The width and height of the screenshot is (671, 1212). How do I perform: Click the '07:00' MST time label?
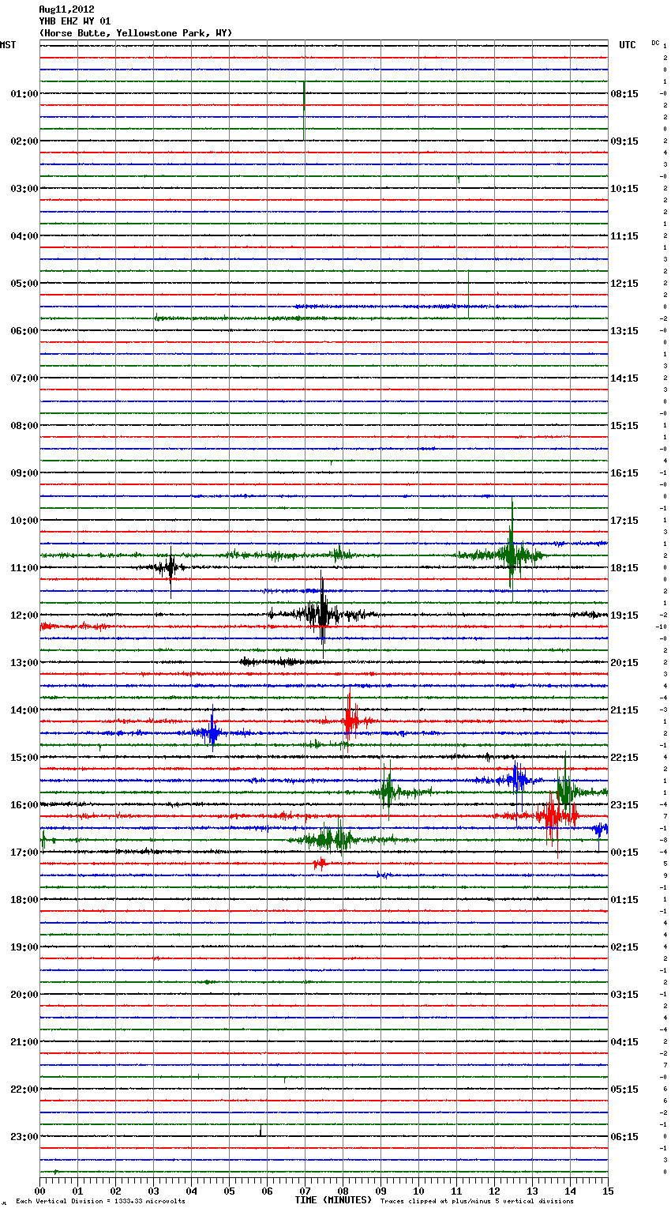[24, 378]
